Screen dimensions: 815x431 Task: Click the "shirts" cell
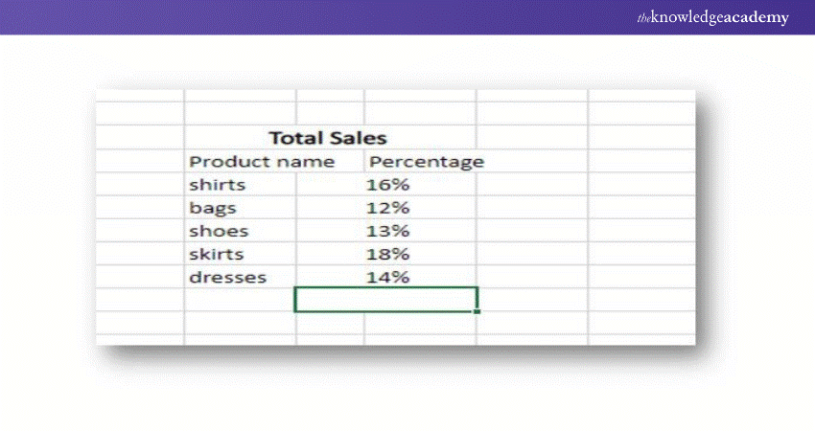(218, 185)
